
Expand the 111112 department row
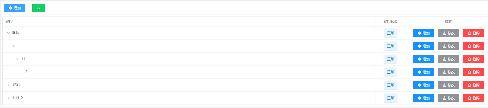(x=8, y=98)
